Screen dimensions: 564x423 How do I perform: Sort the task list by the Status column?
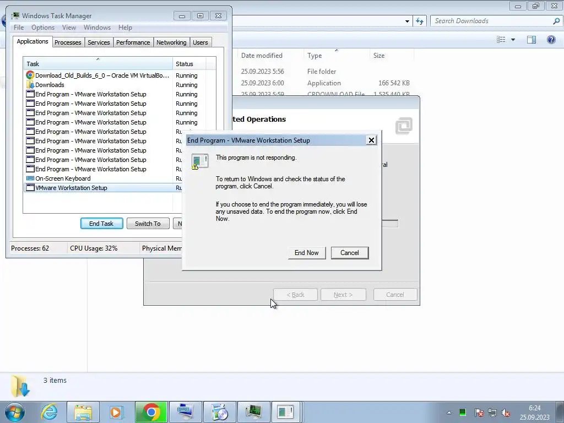(x=189, y=64)
